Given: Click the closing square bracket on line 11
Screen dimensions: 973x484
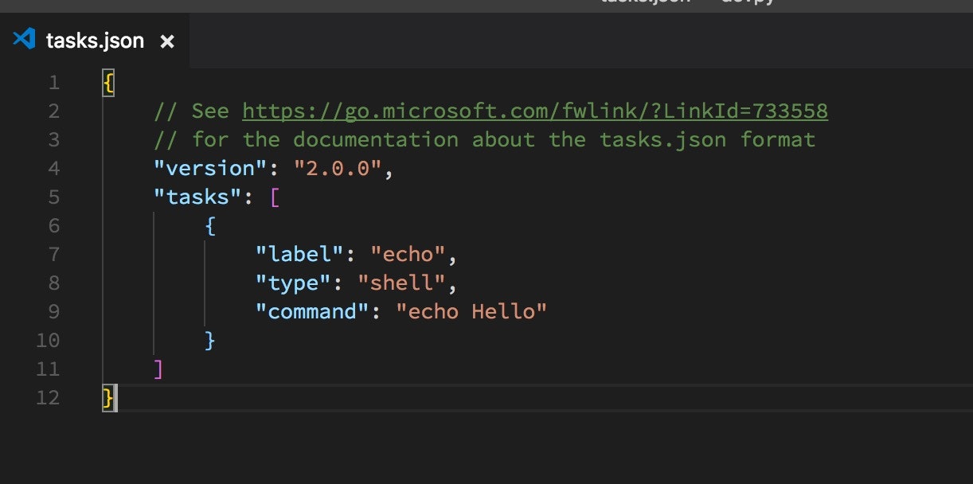Looking at the screenshot, I should [x=158, y=369].
